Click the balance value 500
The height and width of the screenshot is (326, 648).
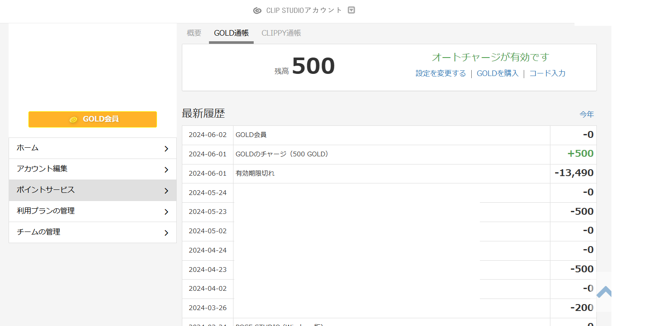click(x=313, y=67)
